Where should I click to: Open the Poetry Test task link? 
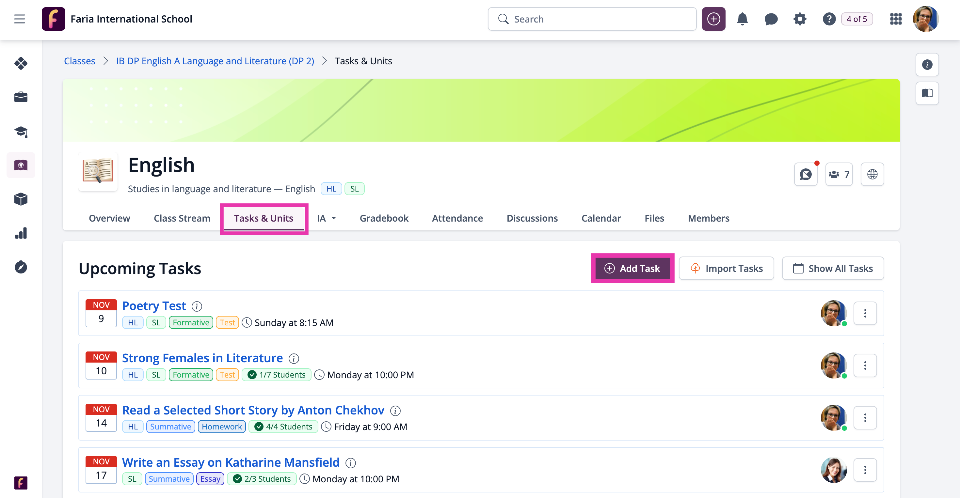coord(154,306)
